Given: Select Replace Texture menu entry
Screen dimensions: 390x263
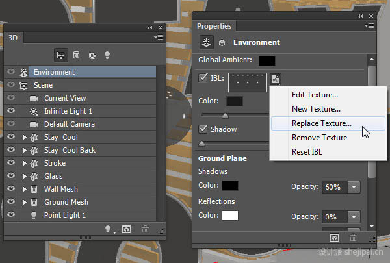Looking at the screenshot, I should coord(328,123).
